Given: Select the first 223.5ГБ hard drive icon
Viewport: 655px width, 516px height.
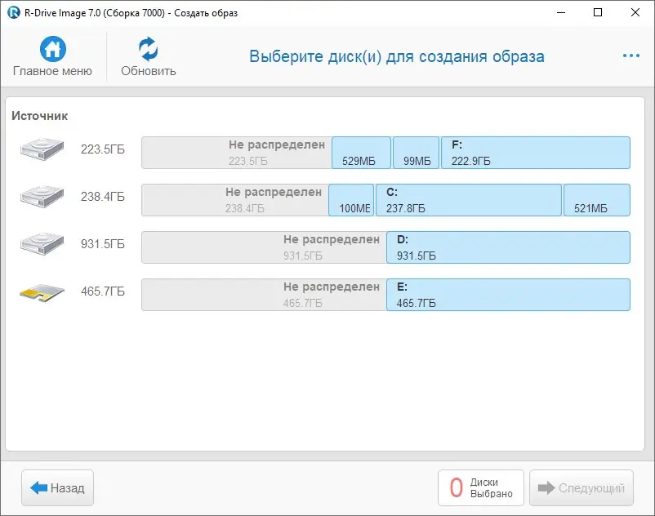Looking at the screenshot, I should [x=41, y=150].
